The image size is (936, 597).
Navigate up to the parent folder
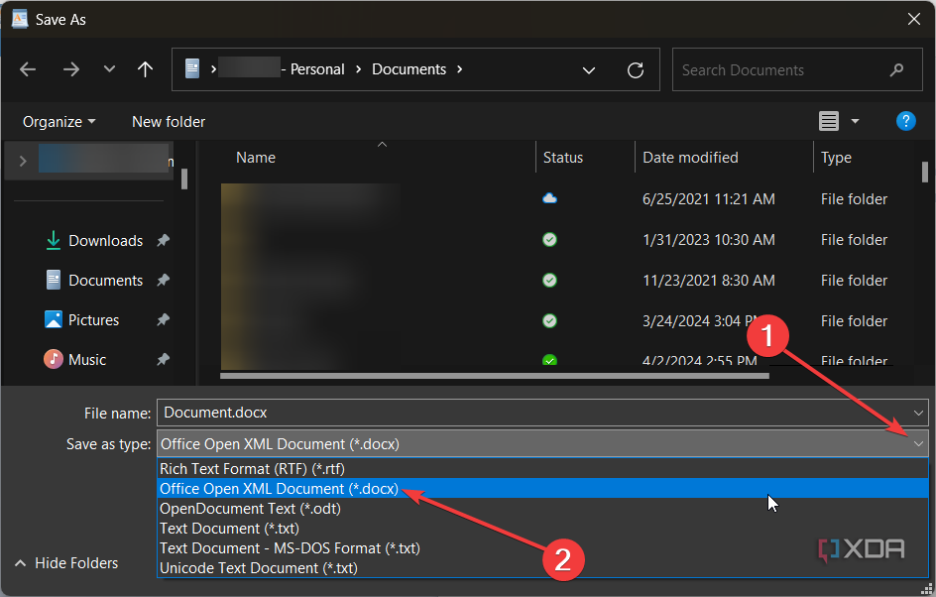(145, 69)
